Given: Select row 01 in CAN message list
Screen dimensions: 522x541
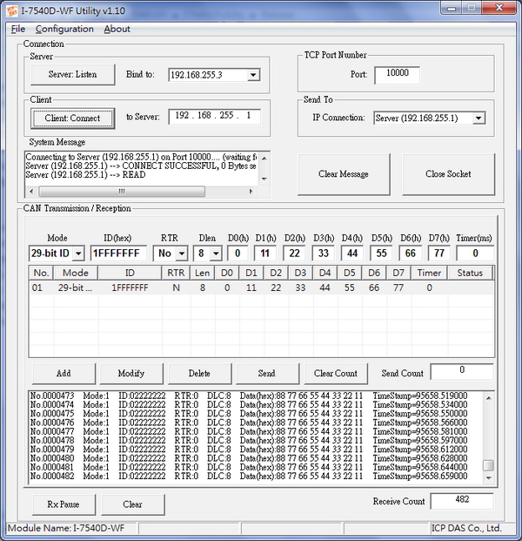Looking at the screenshot, I should click(x=262, y=287).
